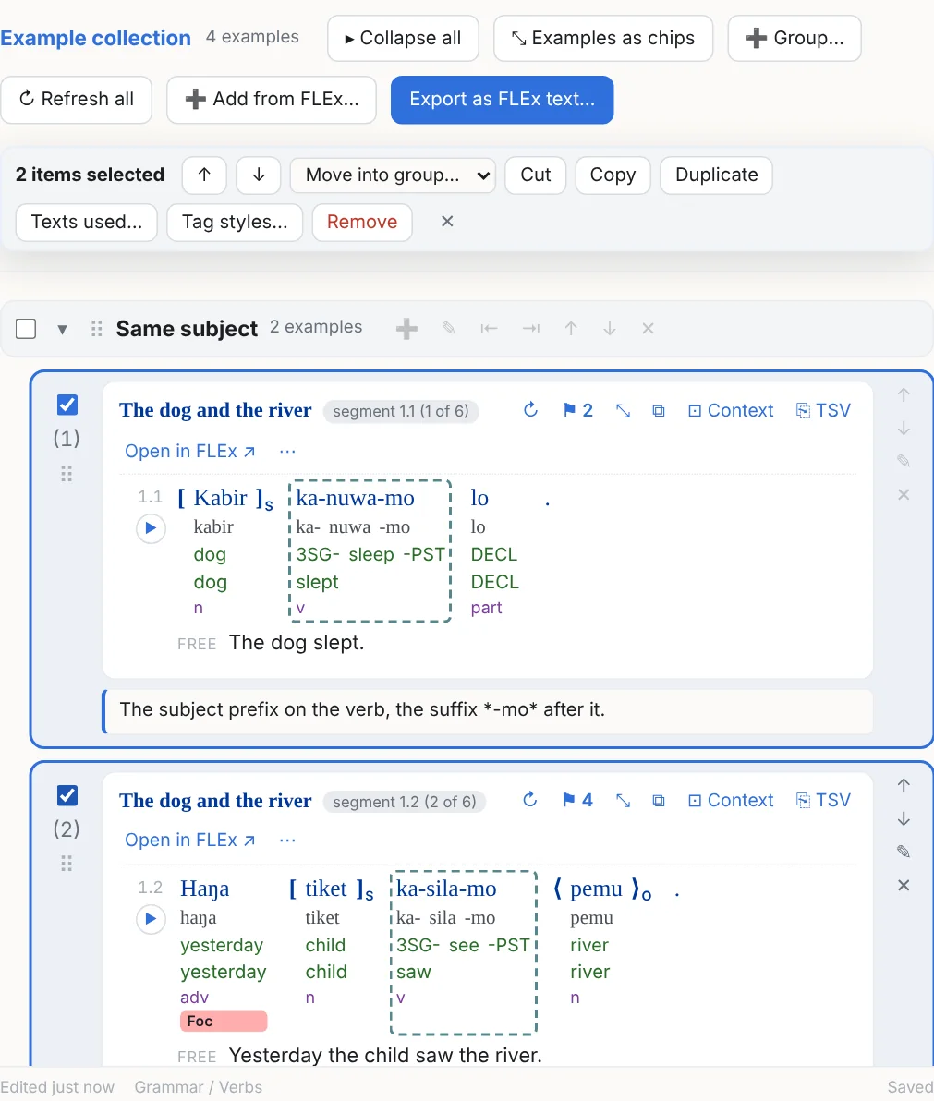Add a new Group
934x1101 pixels.
pyautogui.click(x=795, y=38)
